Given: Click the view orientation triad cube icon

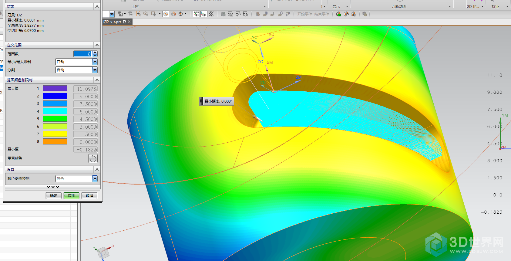Looking at the screenshot, I should click(x=103, y=252).
